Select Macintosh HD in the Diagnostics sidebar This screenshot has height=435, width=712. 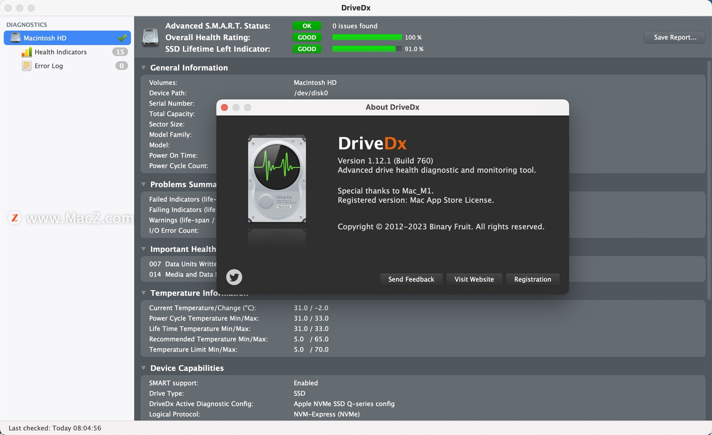pos(67,38)
